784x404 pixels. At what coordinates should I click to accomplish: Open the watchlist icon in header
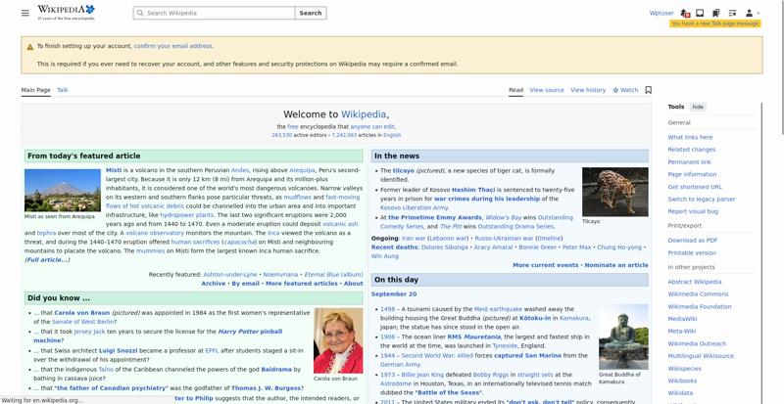(x=732, y=13)
